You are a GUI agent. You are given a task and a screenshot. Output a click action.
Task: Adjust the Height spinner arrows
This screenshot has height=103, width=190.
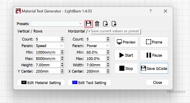coord(62,65)
